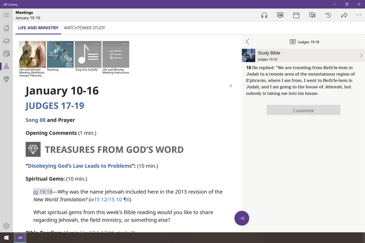The height and width of the screenshot is (243, 365).
Task: Select the diamond Daily Text sidebar icon
Action: click(x=6, y=79)
